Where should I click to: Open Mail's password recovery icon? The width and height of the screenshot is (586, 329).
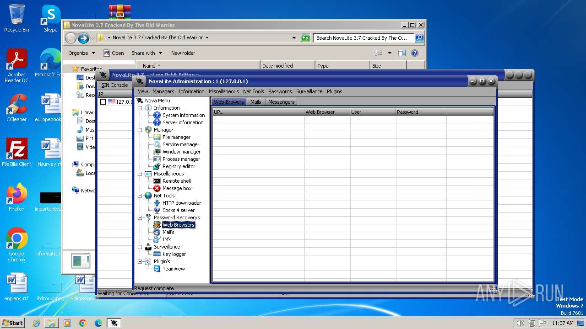(x=157, y=232)
